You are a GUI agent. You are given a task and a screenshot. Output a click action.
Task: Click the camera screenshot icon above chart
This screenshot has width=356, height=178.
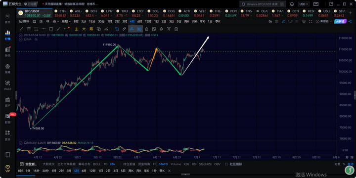(276, 21)
